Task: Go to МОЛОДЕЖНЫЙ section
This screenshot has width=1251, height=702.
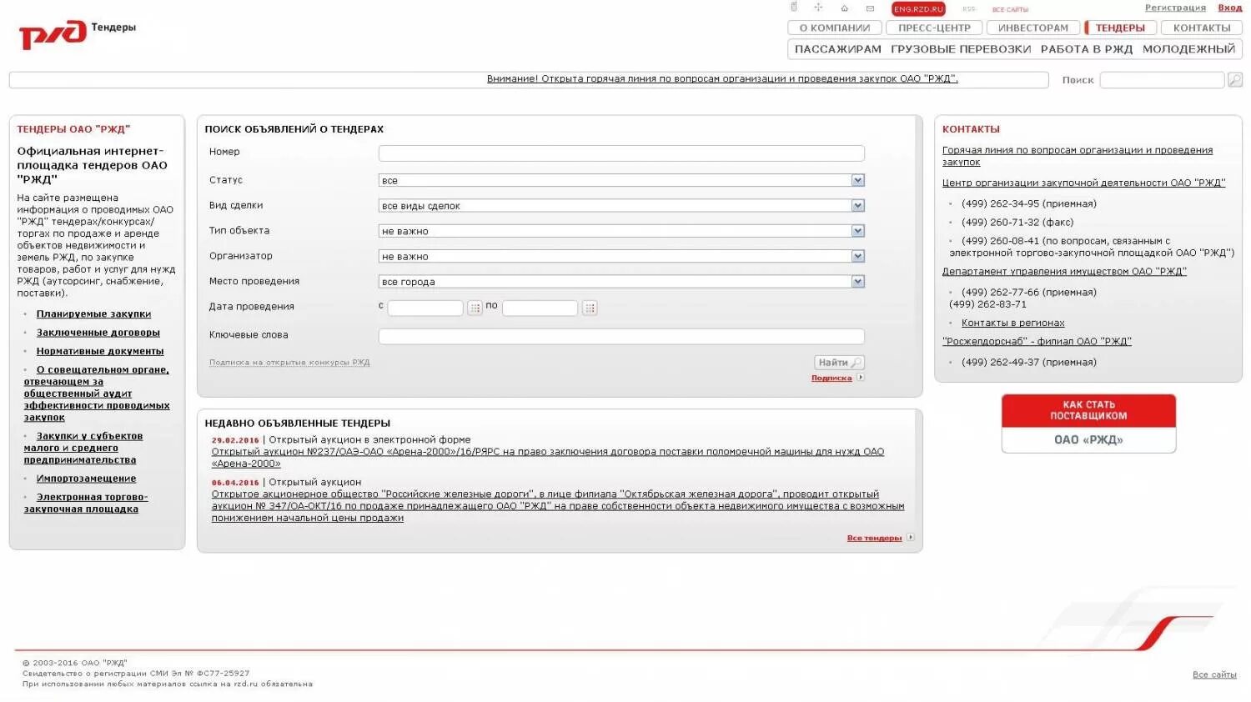Action: point(1188,49)
